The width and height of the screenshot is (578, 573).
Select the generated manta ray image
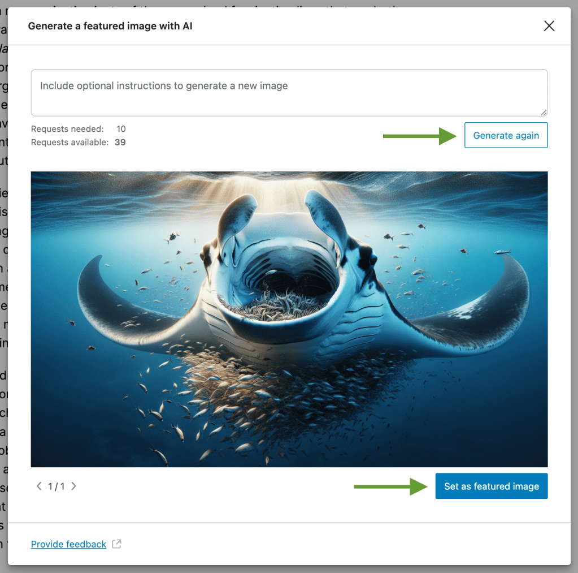click(x=289, y=319)
